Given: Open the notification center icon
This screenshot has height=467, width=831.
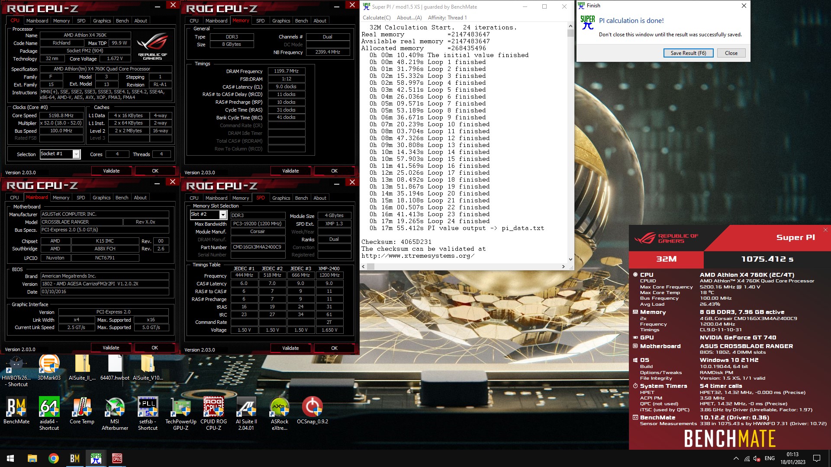Looking at the screenshot, I should click(817, 458).
